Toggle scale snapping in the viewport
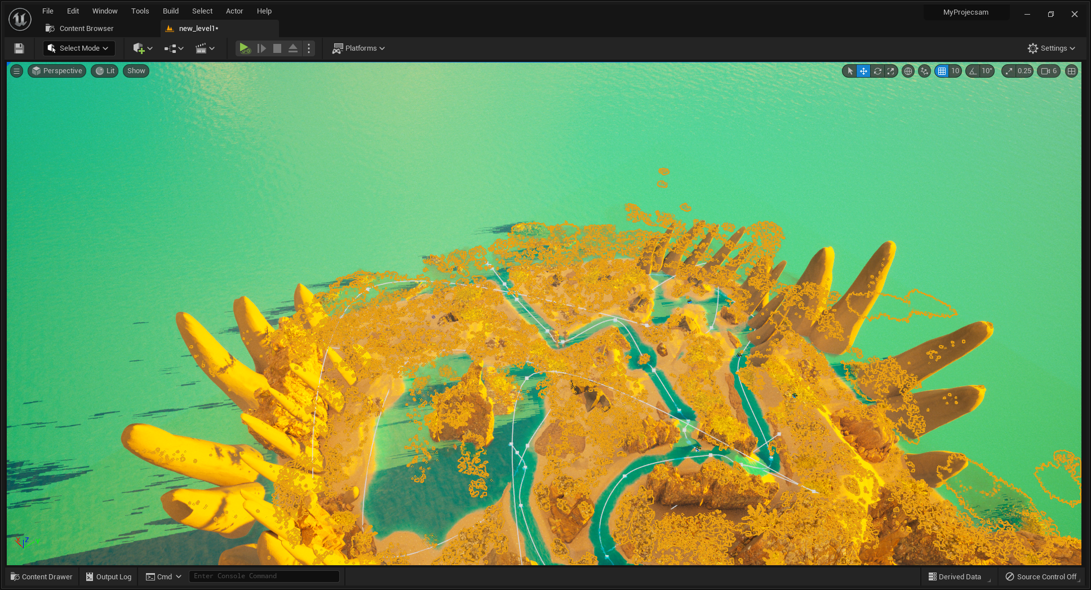 pos(1009,71)
